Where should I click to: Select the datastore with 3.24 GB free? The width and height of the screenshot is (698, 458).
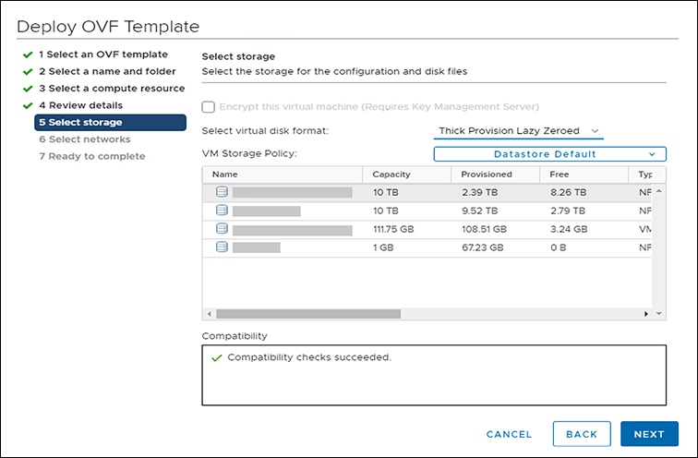click(427, 229)
